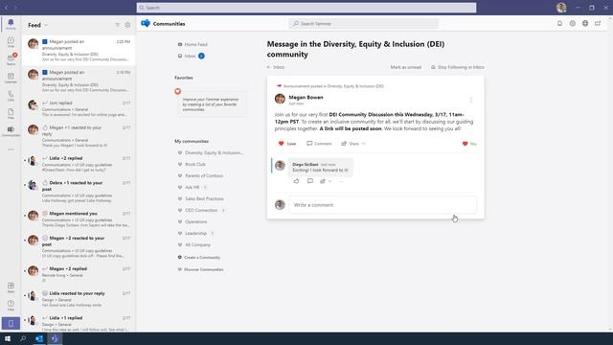The width and height of the screenshot is (613, 345).
Task: Open the globe icon in Communities header
Action: tap(585, 23)
